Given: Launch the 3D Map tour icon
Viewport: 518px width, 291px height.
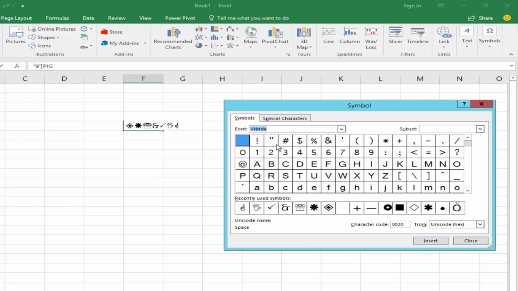Looking at the screenshot, I should (x=304, y=38).
